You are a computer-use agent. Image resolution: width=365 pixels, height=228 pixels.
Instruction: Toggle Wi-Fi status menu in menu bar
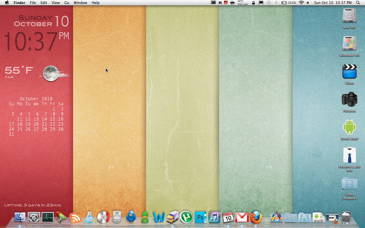point(301,3)
